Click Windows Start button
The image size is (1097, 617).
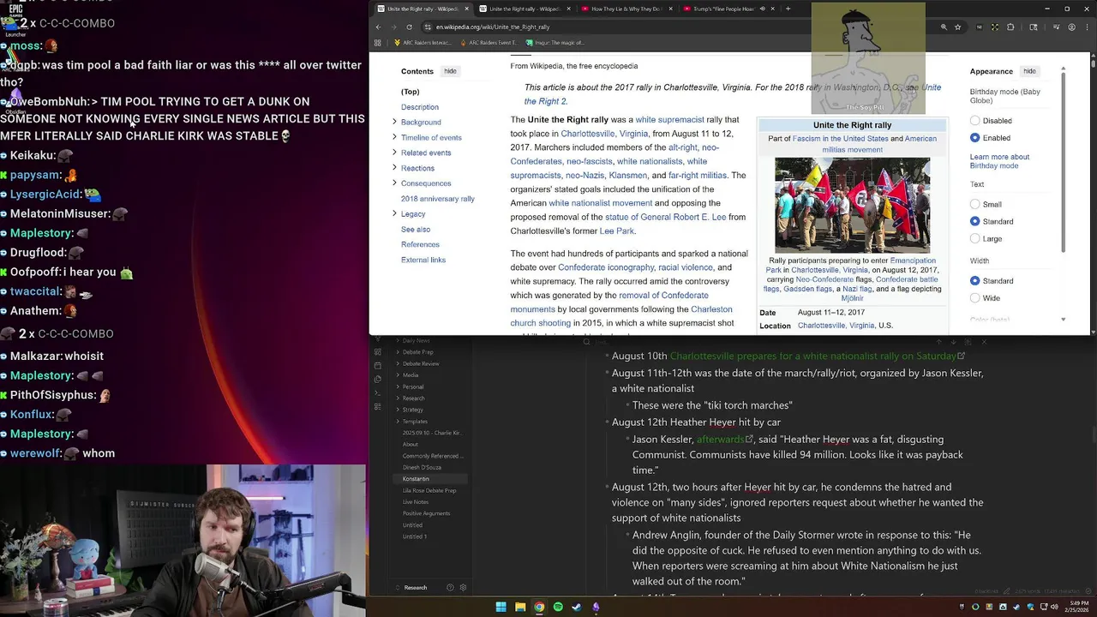[x=501, y=607]
